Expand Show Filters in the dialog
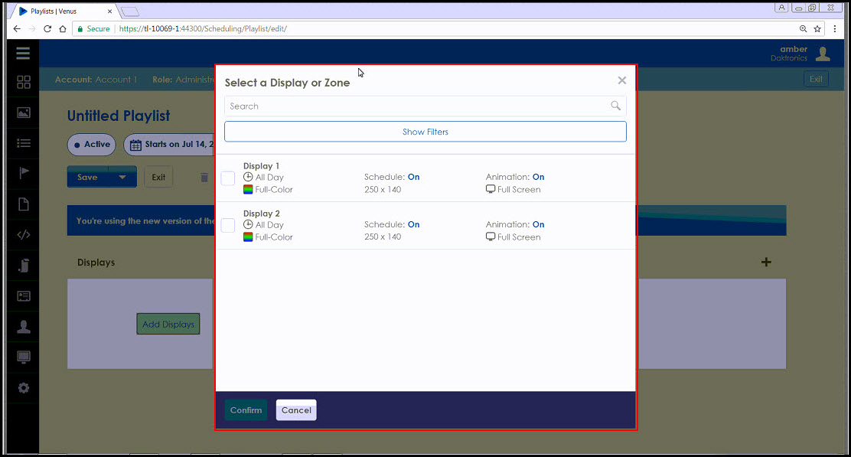Screen dimensions: 851x457 tap(425, 132)
